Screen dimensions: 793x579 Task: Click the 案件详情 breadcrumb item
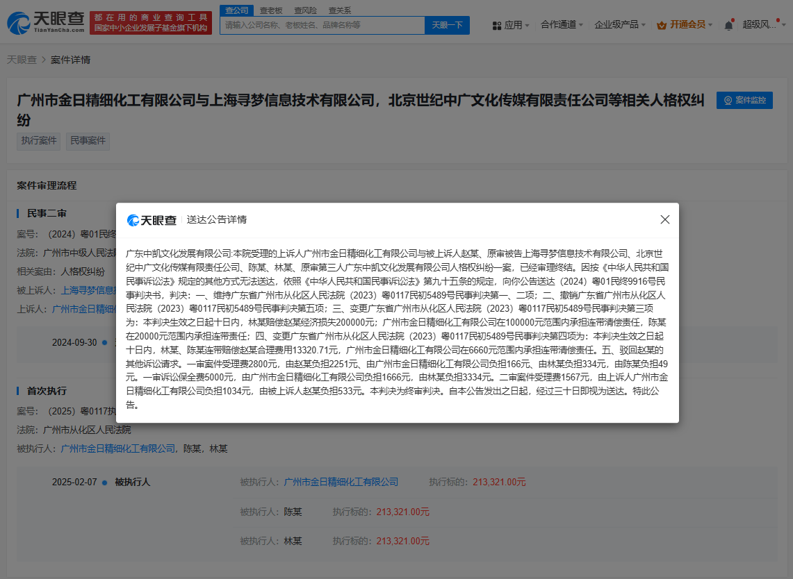(x=70, y=60)
